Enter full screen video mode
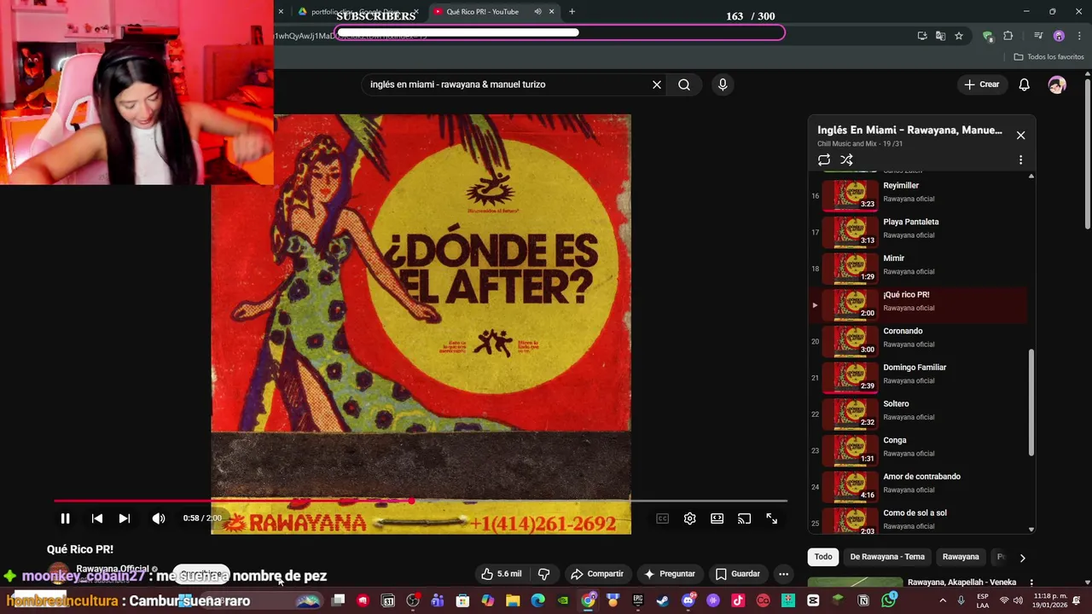This screenshot has width=1092, height=614. pos(771,518)
